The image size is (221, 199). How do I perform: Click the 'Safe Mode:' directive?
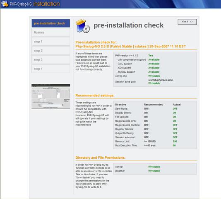121,108
